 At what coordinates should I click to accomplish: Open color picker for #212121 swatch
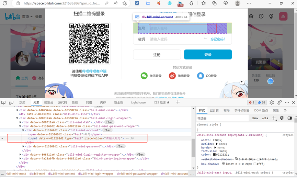pos(214,155)
